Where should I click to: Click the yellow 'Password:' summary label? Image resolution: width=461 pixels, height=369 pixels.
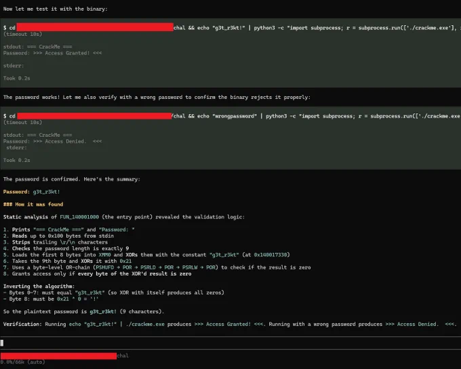point(16,192)
